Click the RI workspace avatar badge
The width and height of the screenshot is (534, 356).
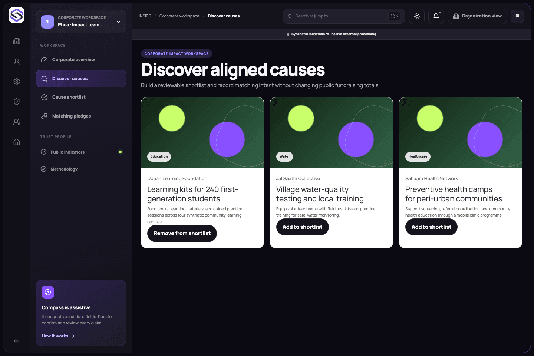point(47,22)
